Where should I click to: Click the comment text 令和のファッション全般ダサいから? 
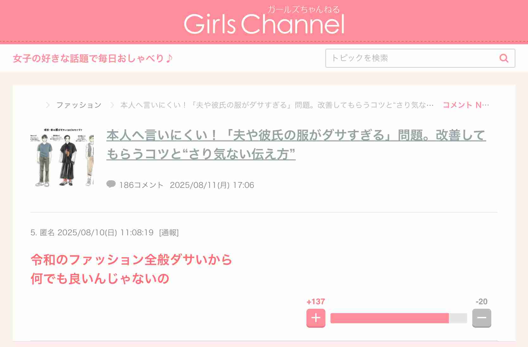[131, 260]
